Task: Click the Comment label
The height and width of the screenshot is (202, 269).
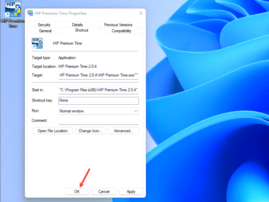Action: pos(40,121)
